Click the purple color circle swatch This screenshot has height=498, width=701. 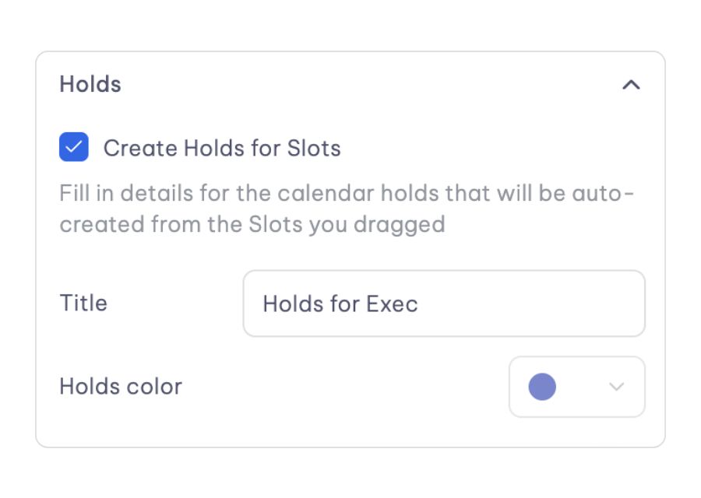[542, 387]
